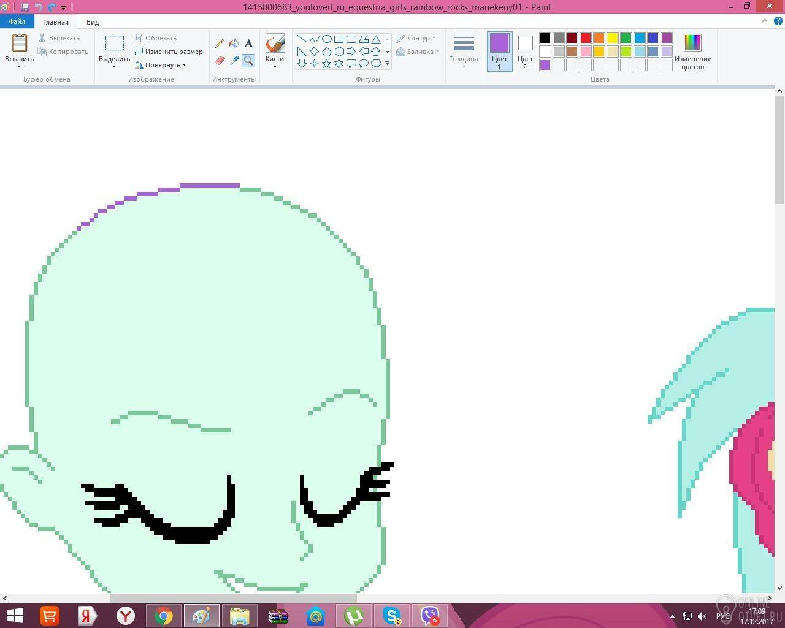This screenshot has height=628, width=785.
Task: Click the shapes gallery scroll-down arrow
Action: click(x=387, y=52)
